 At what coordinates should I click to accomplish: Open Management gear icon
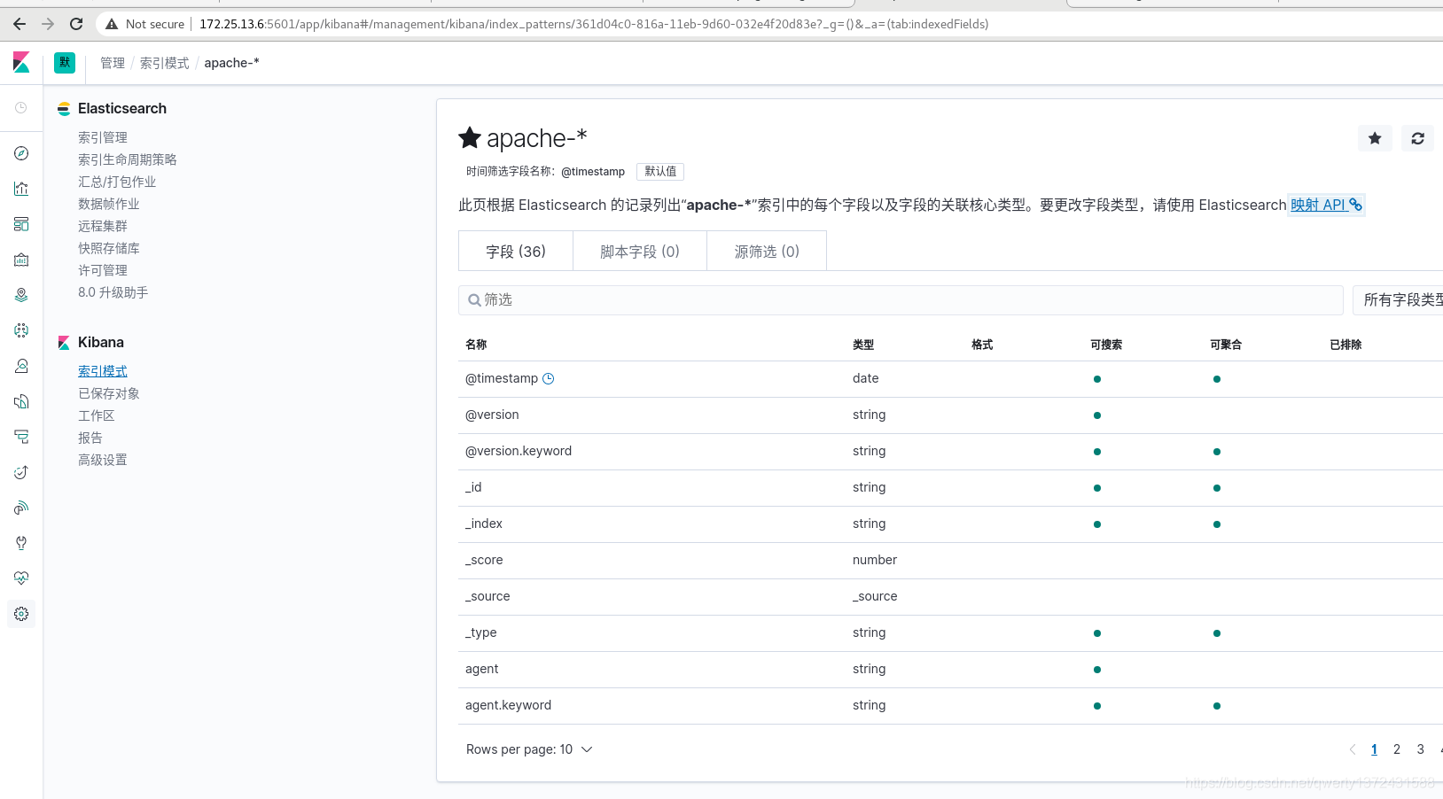(21, 614)
